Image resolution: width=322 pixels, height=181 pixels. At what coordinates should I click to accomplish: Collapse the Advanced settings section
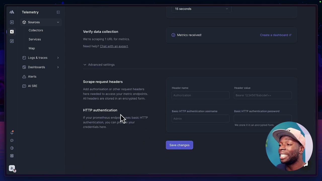point(85,65)
